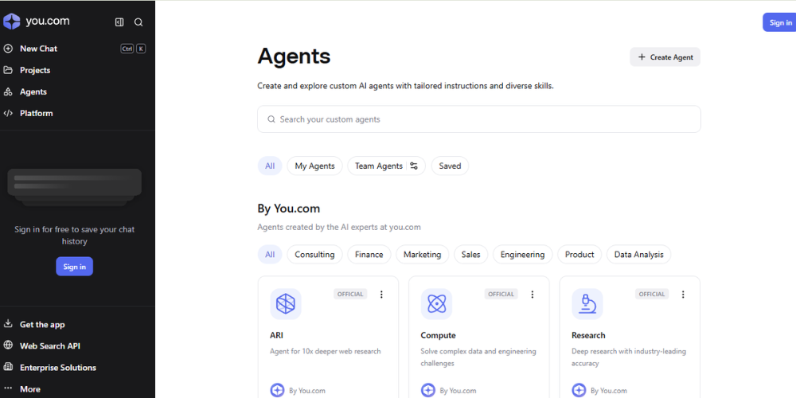Select the All category under By You.com
Viewport: 796px width, 398px height.
[x=270, y=255]
